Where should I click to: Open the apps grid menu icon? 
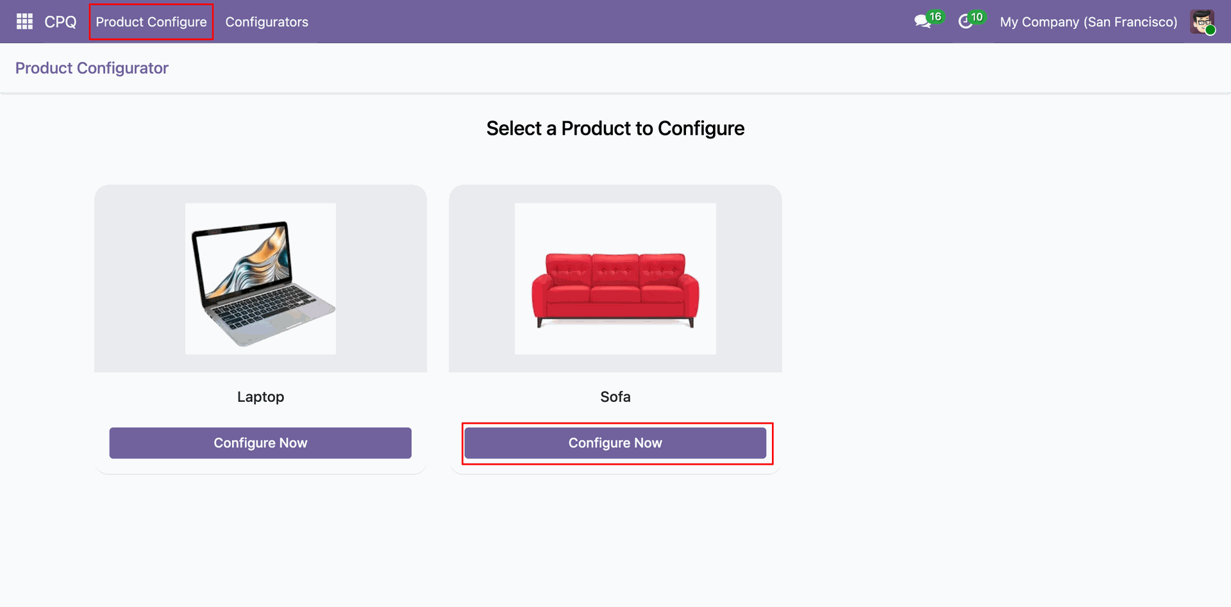24,22
